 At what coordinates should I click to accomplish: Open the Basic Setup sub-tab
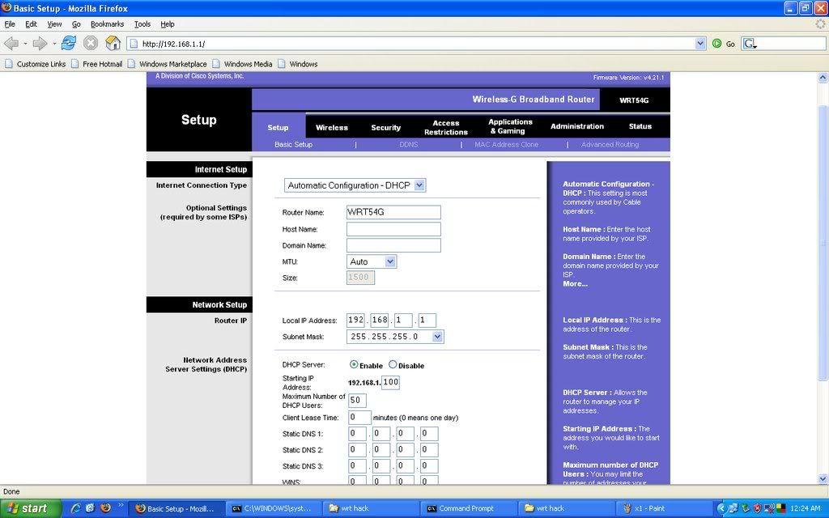pyautogui.click(x=293, y=144)
